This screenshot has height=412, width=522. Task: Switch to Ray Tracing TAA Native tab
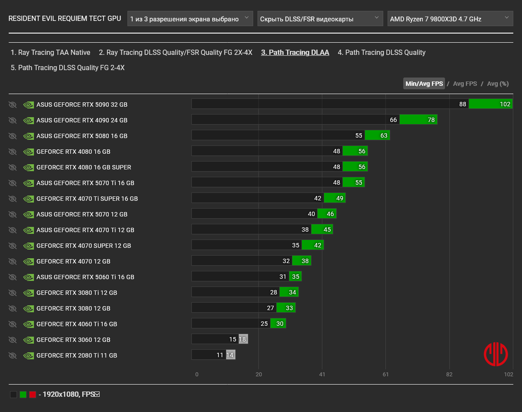click(x=50, y=53)
